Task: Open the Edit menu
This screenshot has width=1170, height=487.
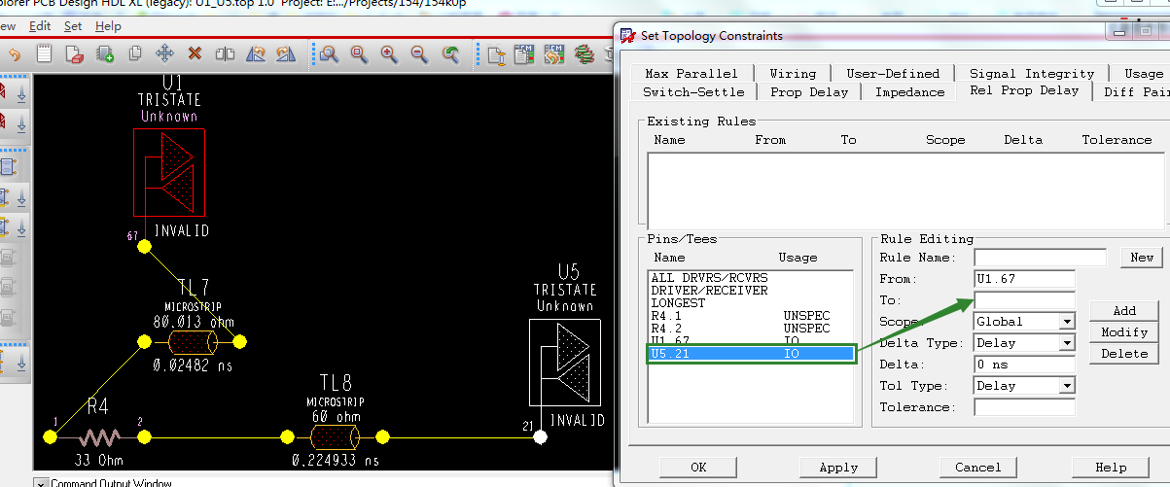Action: coord(40,26)
